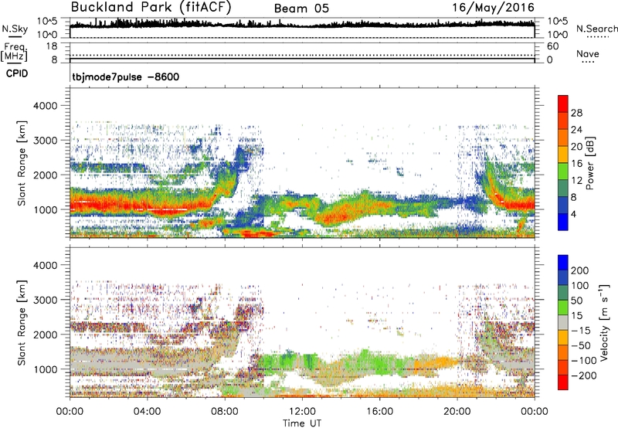Click the '2000' tick of the velocity panel

(46, 335)
